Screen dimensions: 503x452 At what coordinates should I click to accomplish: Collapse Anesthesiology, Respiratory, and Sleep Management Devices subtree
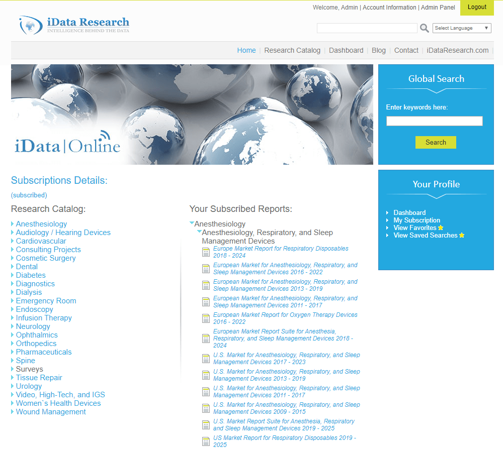(199, 232)
